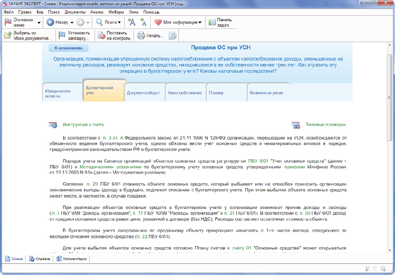
Task: Open the Типовые проводки link
Action: pyautogui.click(x=325, y=125)
